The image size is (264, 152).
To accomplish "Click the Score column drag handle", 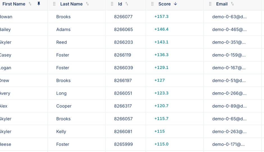I will click(153, 4).
